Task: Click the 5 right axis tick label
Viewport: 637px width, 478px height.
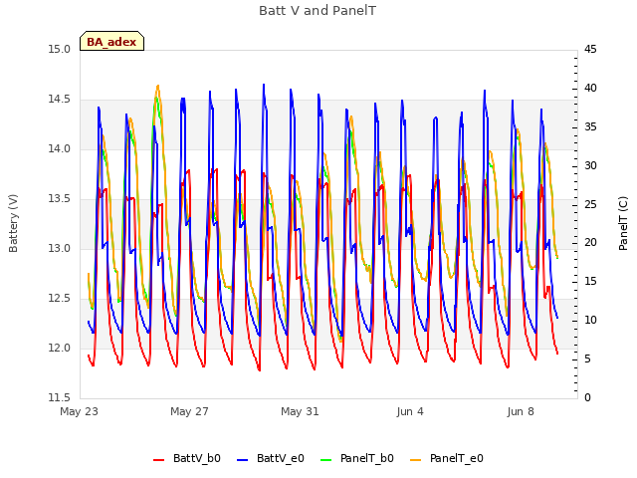Action: click(588, 359)
